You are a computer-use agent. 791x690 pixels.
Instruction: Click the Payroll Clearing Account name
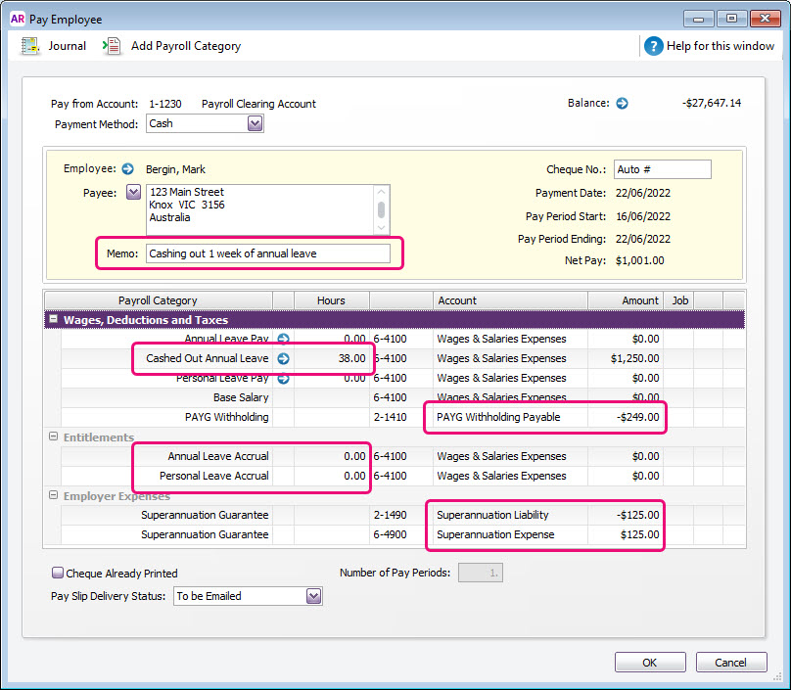[258, 104]
